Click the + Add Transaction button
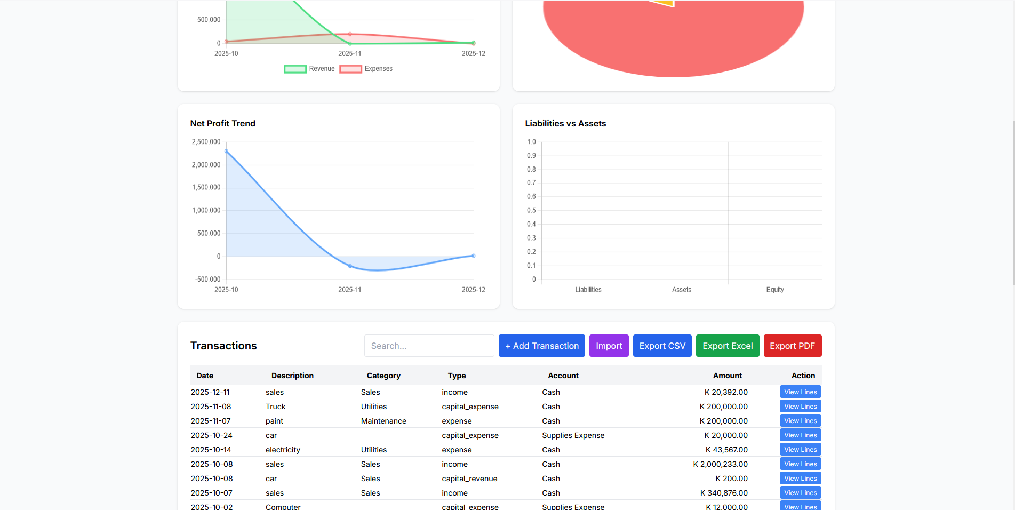 click(541, 346)
